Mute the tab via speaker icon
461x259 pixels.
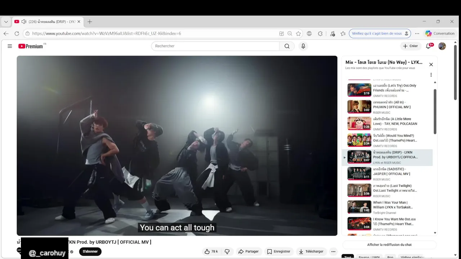tap(24, 22)
